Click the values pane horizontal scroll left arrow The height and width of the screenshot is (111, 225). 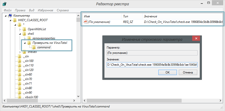point(84,101)
